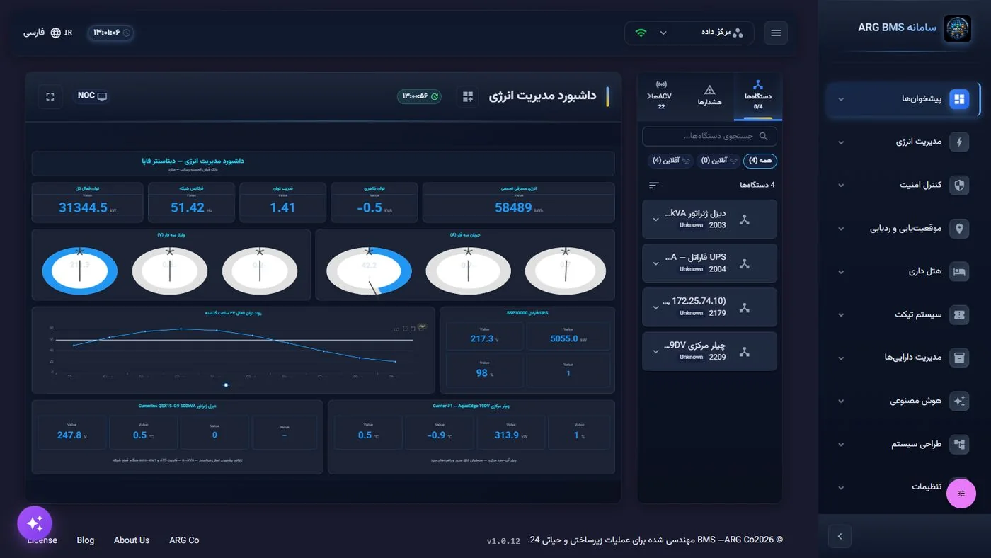Open the Blog footer link
This screenshot has height=558, width=991.
click(x=86, y=540)
